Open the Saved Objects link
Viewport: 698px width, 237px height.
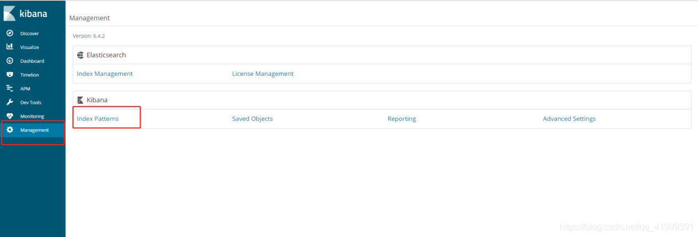[x=252, y=119]
